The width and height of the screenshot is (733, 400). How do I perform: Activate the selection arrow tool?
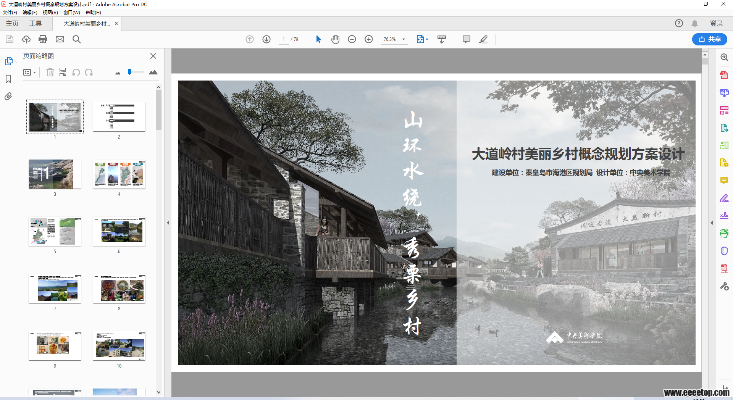tap(318, 39)
